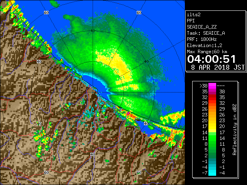The height and width of the screenshot is (185, 247).
Task: Click the '60' range ring label at upper left
Action: pos(46,12)
